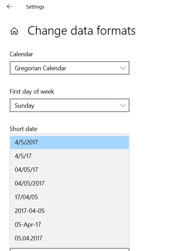Select 04/05/2017 from the list
169x251 pixels.
(70, 183)
